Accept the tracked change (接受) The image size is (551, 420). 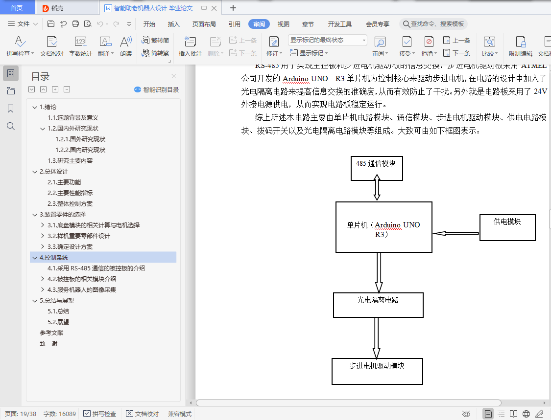pyautogui.click(x=407, y=46)
